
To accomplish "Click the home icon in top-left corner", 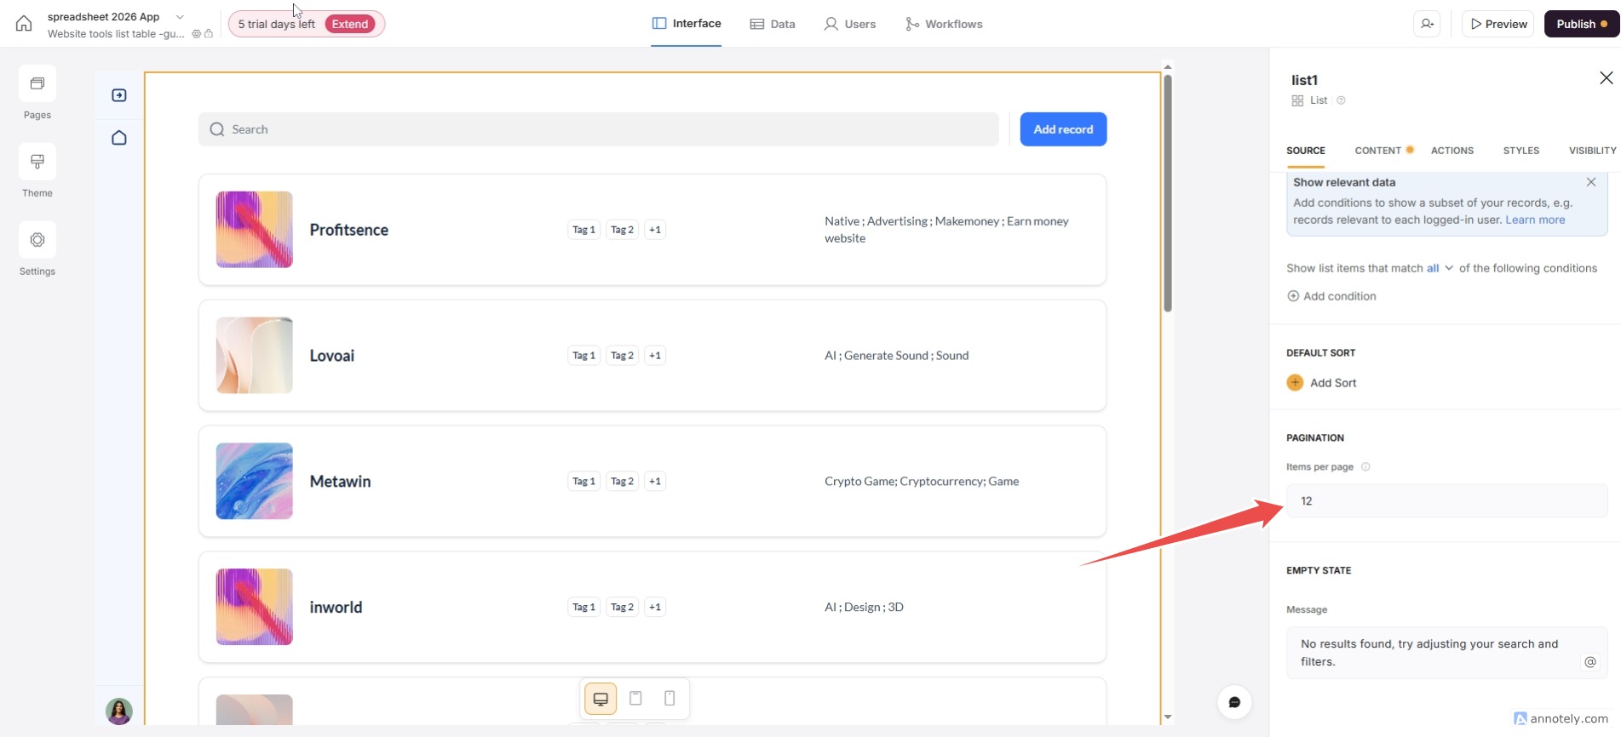I will click(x=24, y=24).
